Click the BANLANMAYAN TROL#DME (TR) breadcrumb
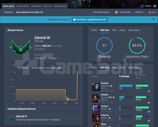The height and width of the screenshot is (127, 158). pos(29,12)
